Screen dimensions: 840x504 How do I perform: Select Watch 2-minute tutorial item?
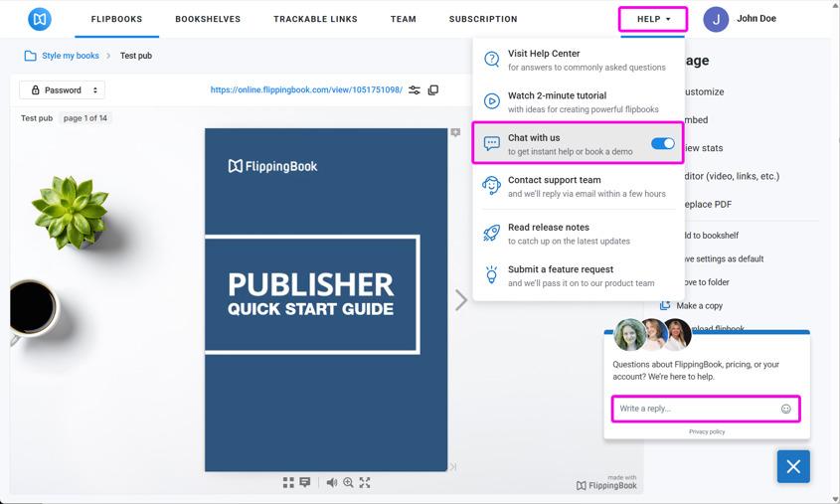click(x=578, y=101)
